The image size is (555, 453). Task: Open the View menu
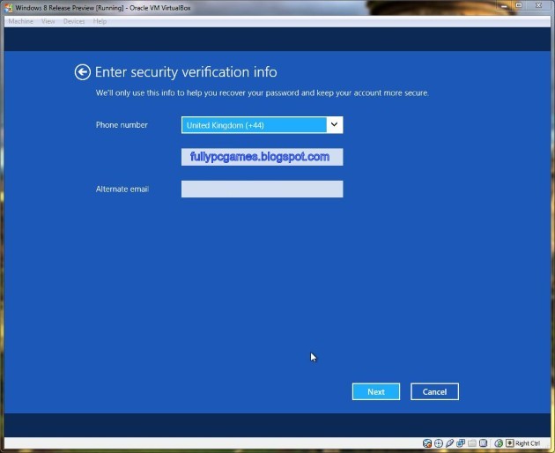pos(48,22)
